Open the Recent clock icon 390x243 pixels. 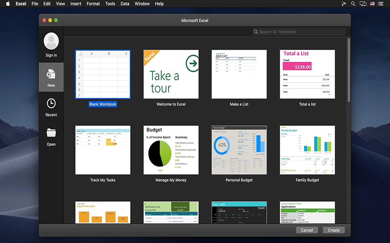pyautogui.click(x=51, y=104)
